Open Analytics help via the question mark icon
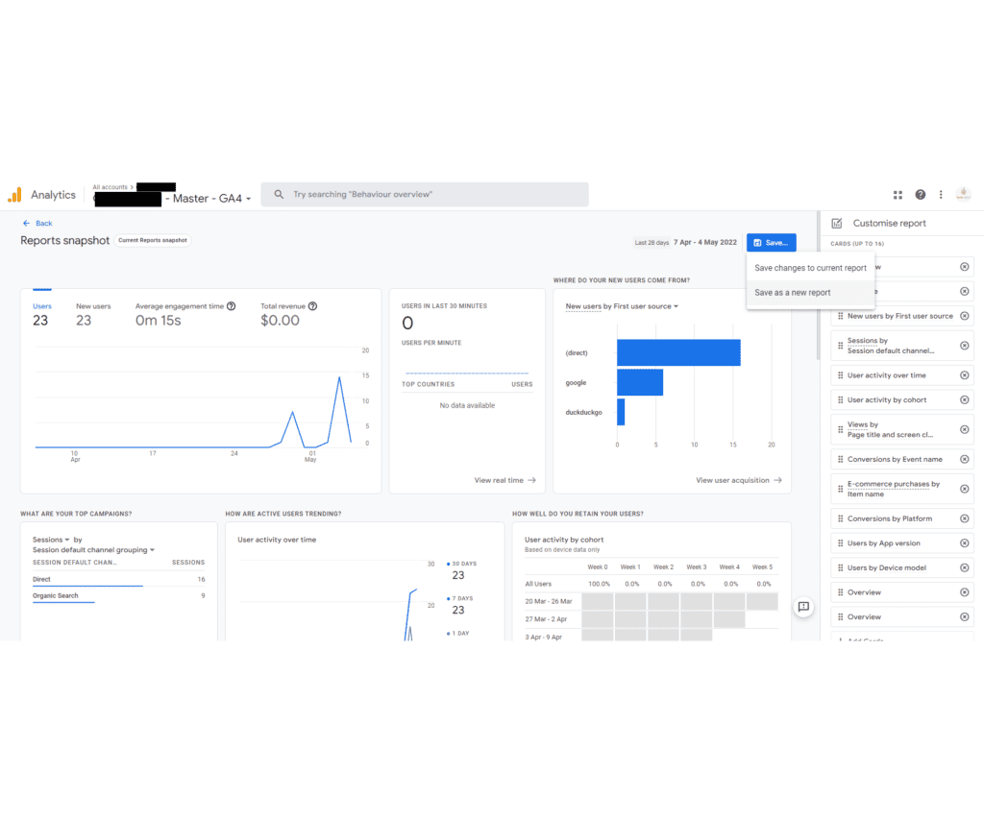 pyautogui.click(x=920, y=194)
